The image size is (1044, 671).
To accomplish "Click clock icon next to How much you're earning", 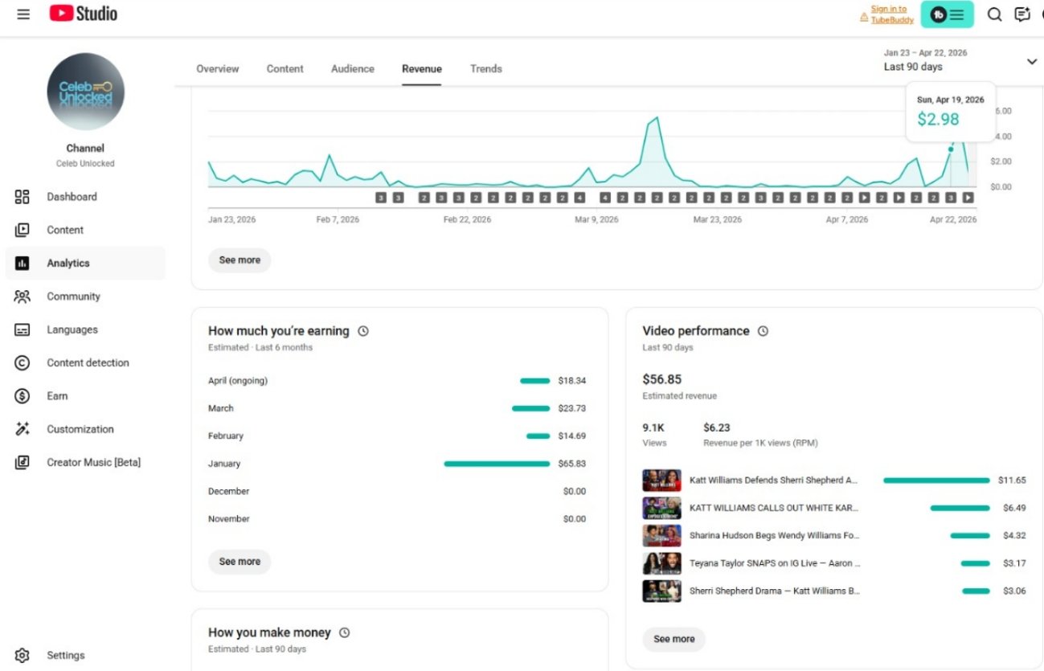I will (363, 331).
